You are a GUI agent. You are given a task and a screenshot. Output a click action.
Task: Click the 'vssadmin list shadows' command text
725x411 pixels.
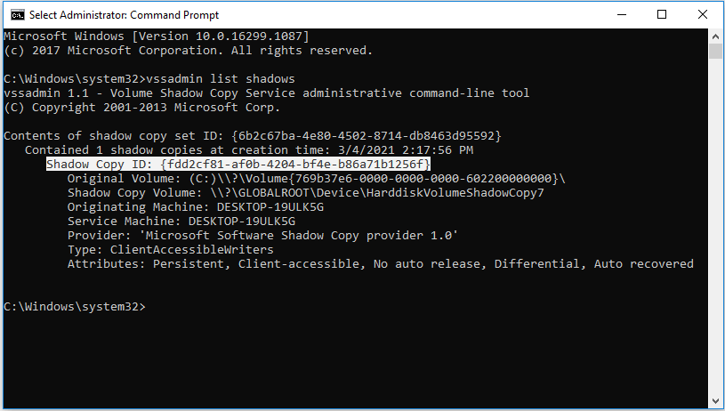coord(221,78)
